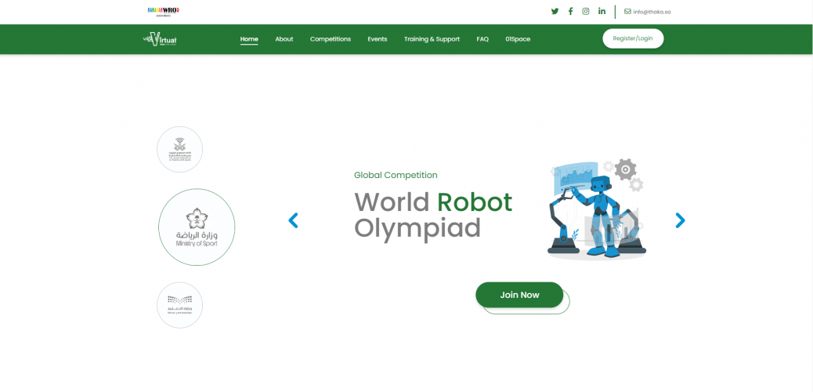Open the FAQ menu item
The width and height of the screenshot is (813, 392).
[482, 39]
